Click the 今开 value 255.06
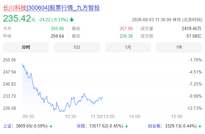Viewport: 205px width, 134px height. (x=57, y=28)
